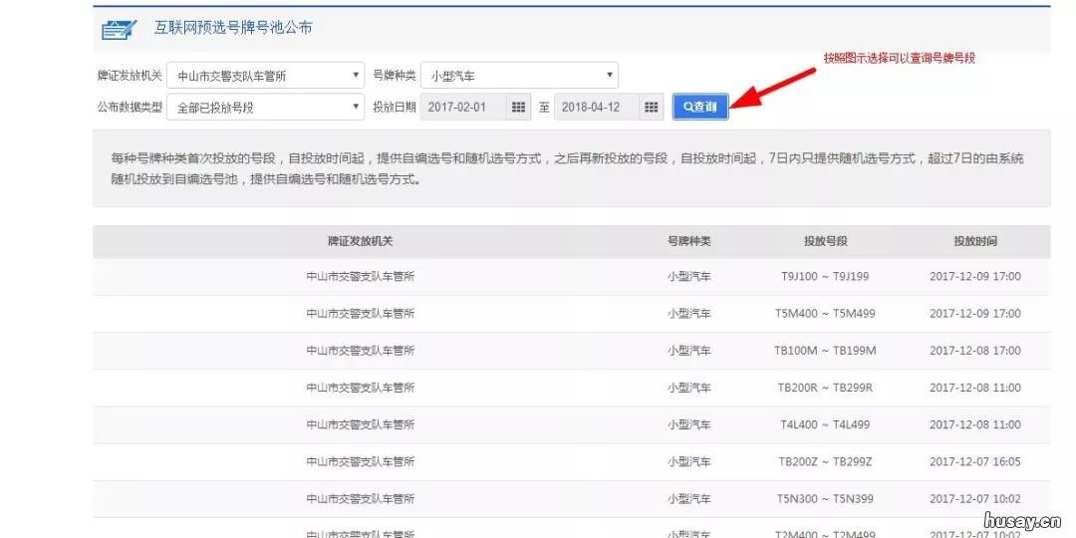Click the 号牌种类 column header
The width and height of the screenshot is (1076, 538).
pos(689,241)
